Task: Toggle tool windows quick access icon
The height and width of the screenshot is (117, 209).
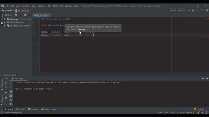Action: [2, 112]
